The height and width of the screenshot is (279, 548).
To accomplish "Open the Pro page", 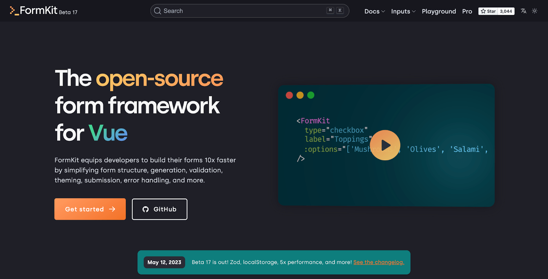I will coord(467,11).
